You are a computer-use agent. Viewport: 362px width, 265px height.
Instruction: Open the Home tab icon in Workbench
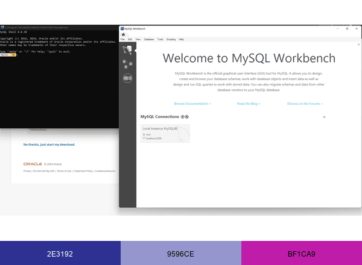[123, 34]
